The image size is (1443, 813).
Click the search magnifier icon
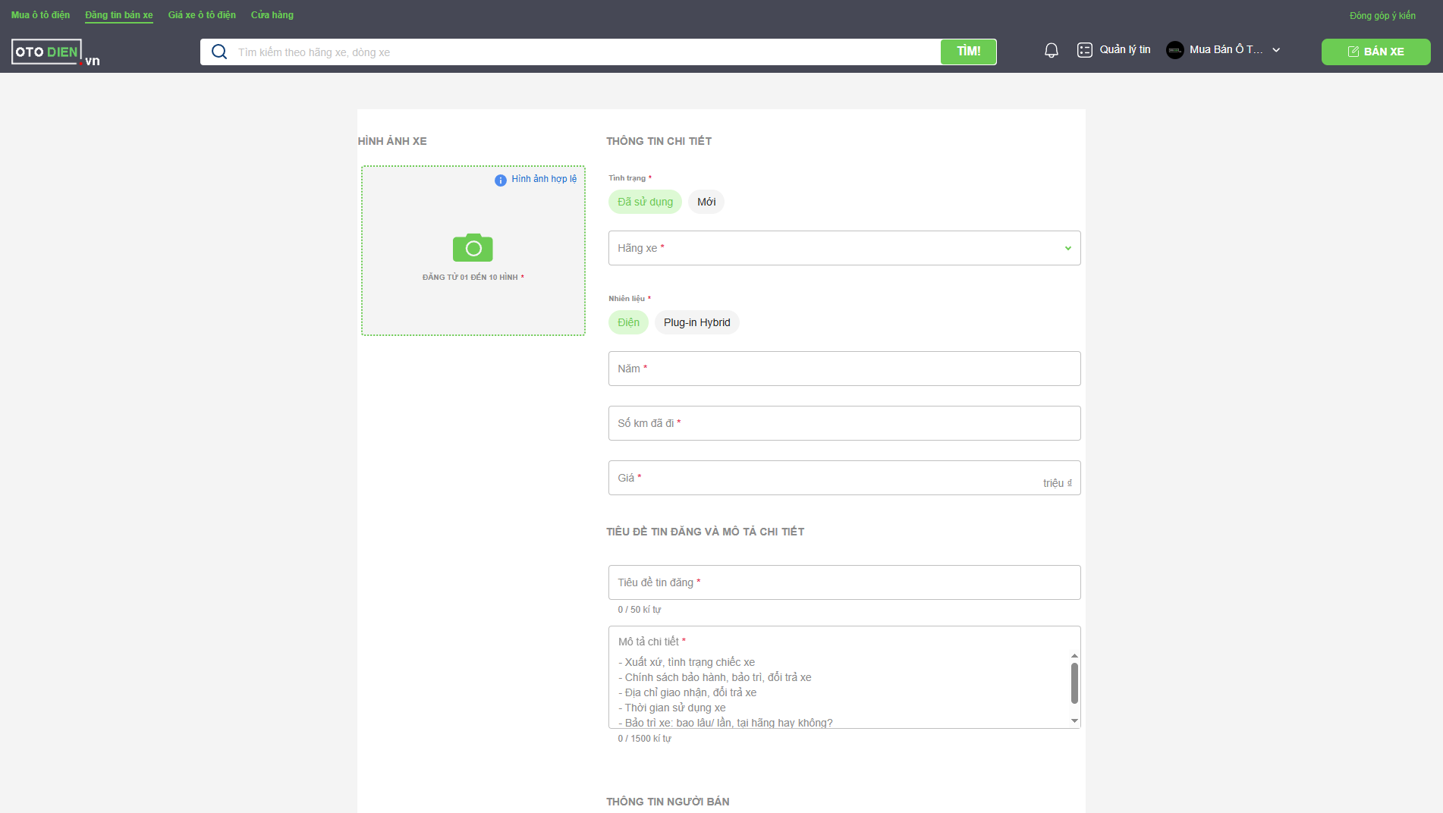(219, 52)
